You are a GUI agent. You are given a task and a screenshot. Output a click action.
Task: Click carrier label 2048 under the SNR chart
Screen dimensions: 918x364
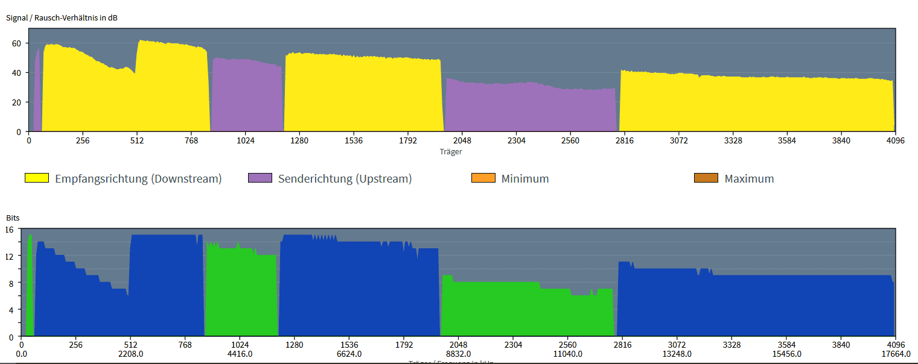(462, 140)
